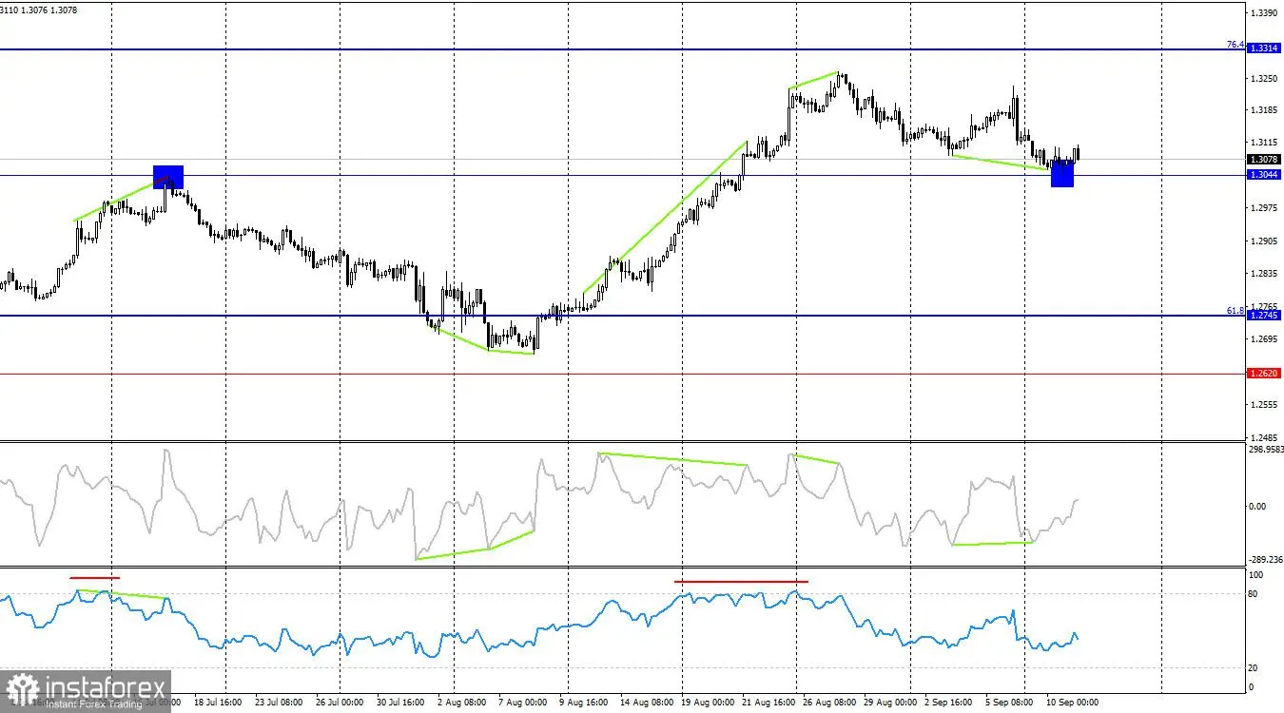The height and width of the screenshot is (713, 1284).
Task: Click the red 1.2620 level tag
Action: pos(1265,374)
